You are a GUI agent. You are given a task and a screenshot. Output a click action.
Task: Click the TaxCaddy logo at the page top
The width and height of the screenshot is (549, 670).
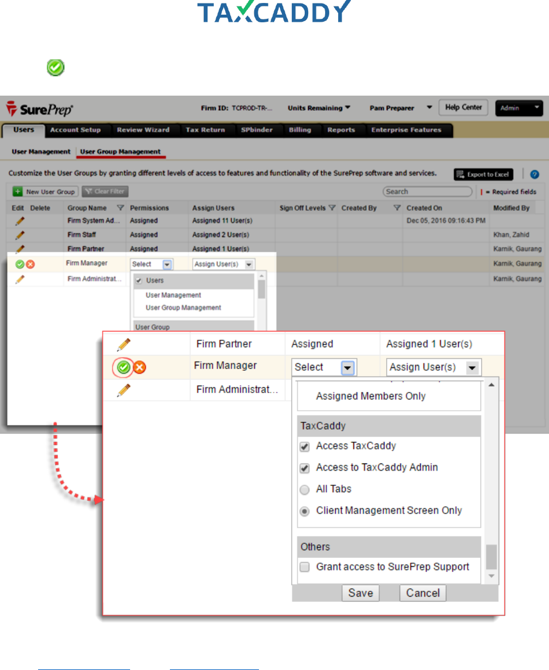pyautogui.click(x=274, y=12)
